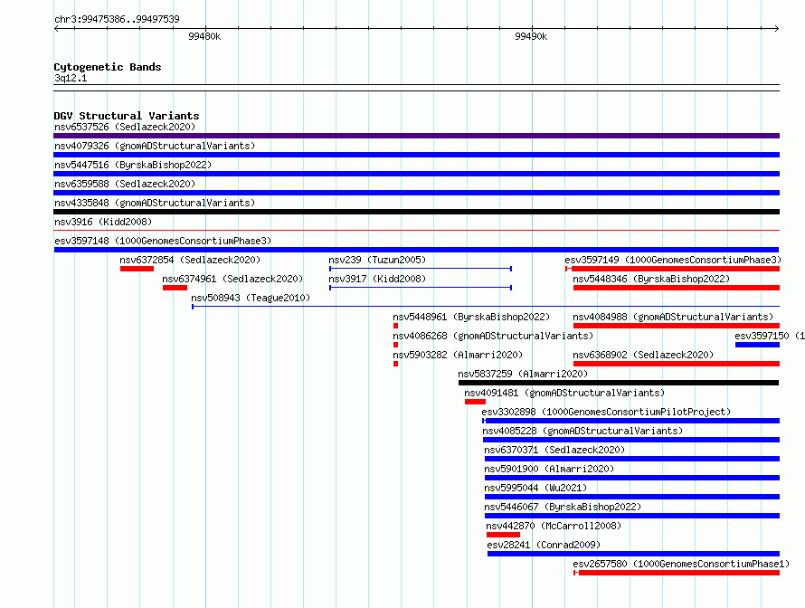The image size is (805, 608).
Task: Select nsv4086268 gnomADStructuralVariants label
Action: (493, 336)
